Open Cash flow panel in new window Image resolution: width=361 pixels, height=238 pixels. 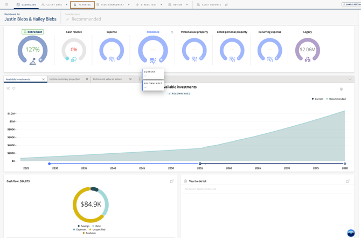pos(172,181)
